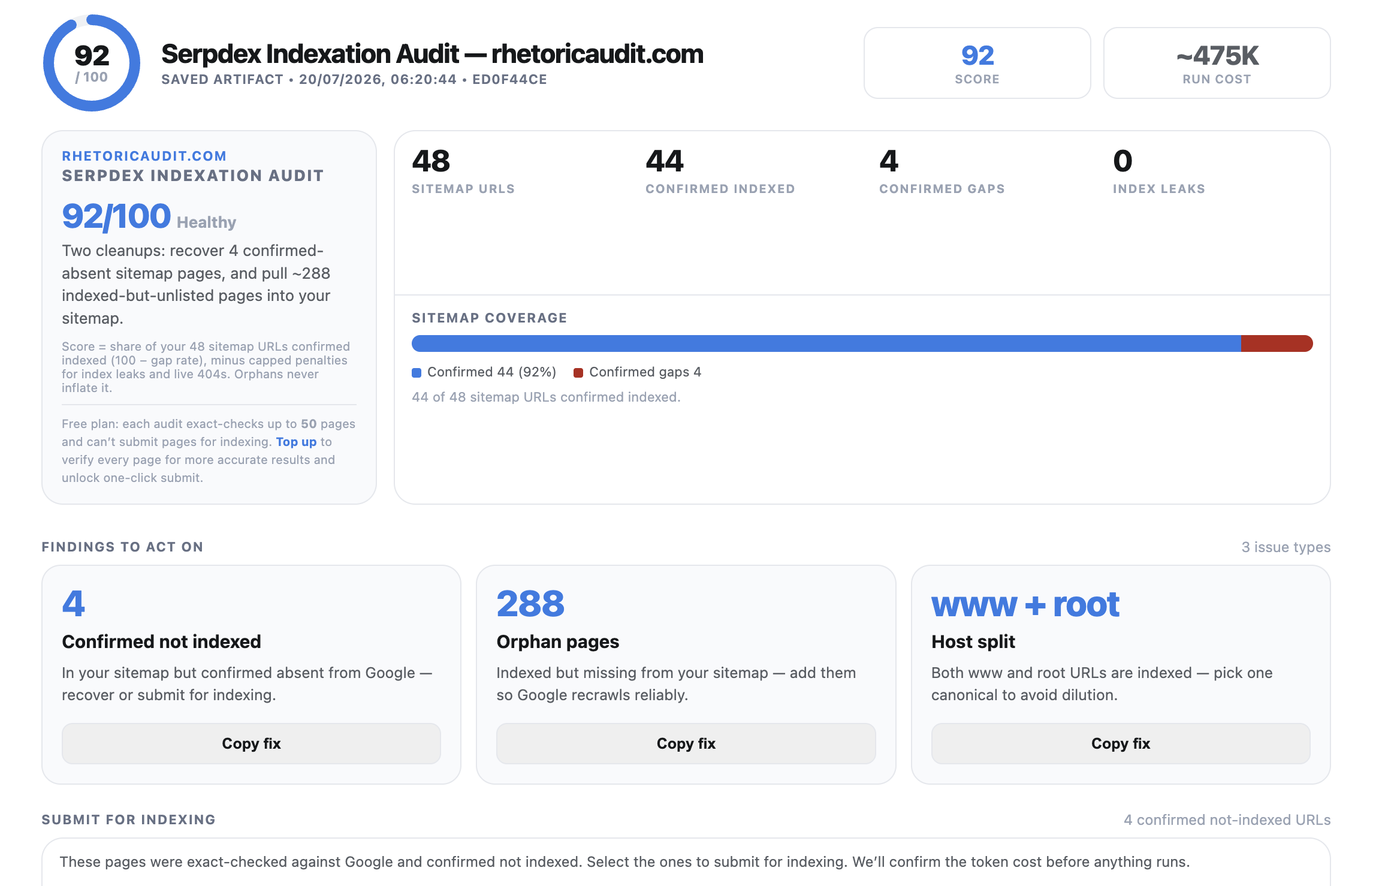This screenshot has height=886, width=1388.
Task: Click '44 of 48 sitemap URLs confirmed indexed.'
Action: (x=546, y=397)
